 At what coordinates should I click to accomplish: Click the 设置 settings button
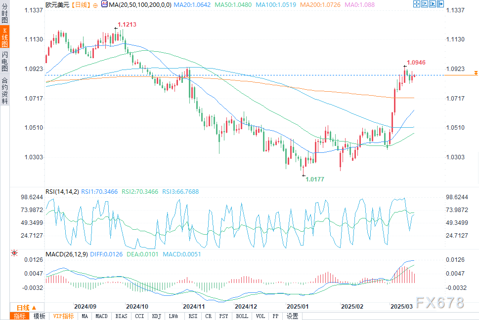[292, 316]
